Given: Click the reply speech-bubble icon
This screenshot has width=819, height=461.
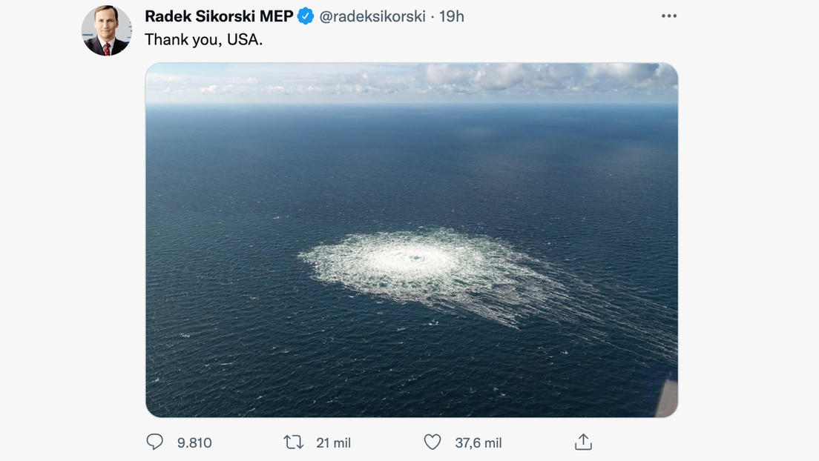Looking at the screenshot, I should pos(154,441).
